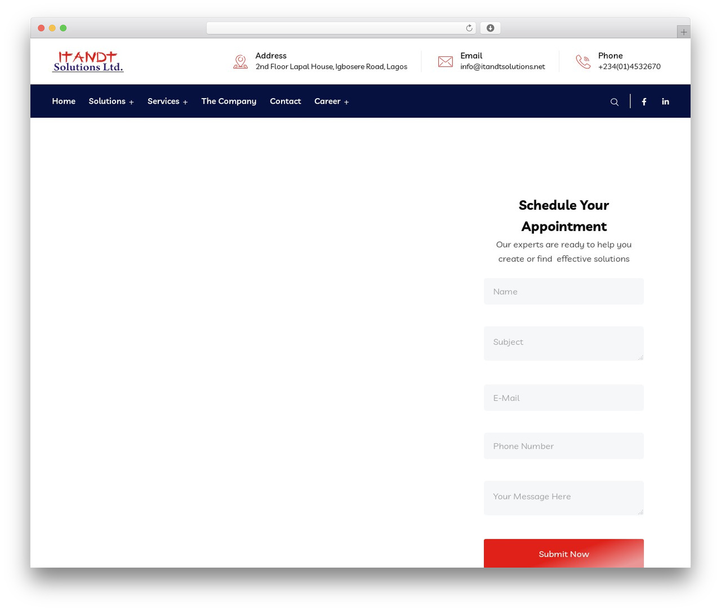Close the browser window red button

(41, 28)
